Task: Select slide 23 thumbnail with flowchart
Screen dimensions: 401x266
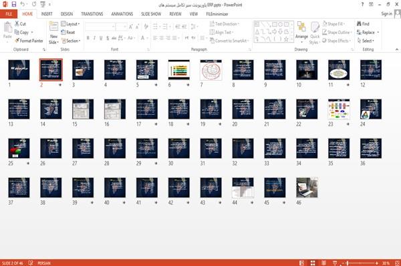Action: (339, 109)
